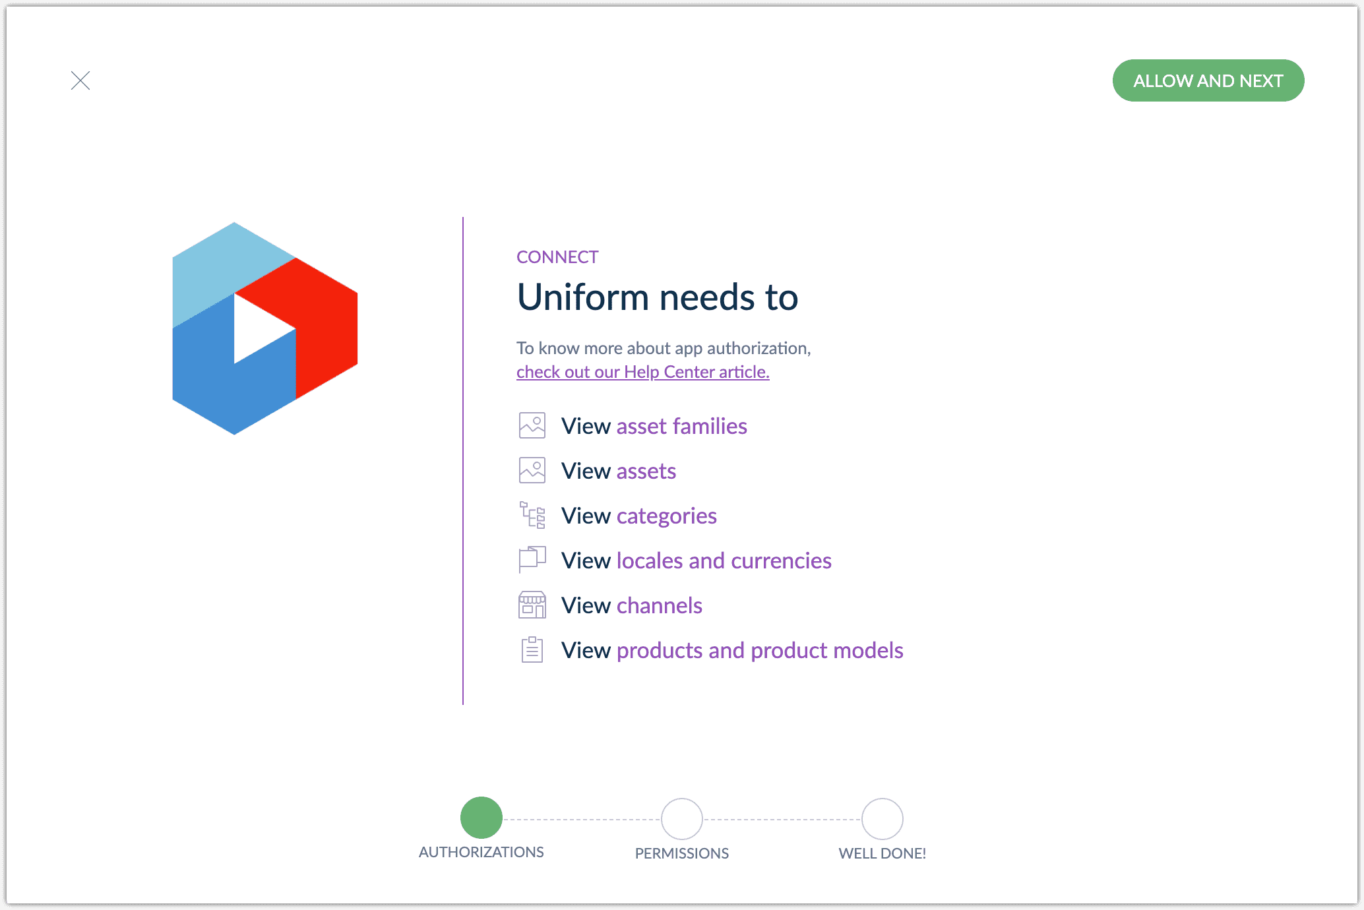The width and height of the screenshot is (1364, 910).
Task: Click the WELL DONE! step label
Action: 883,853
